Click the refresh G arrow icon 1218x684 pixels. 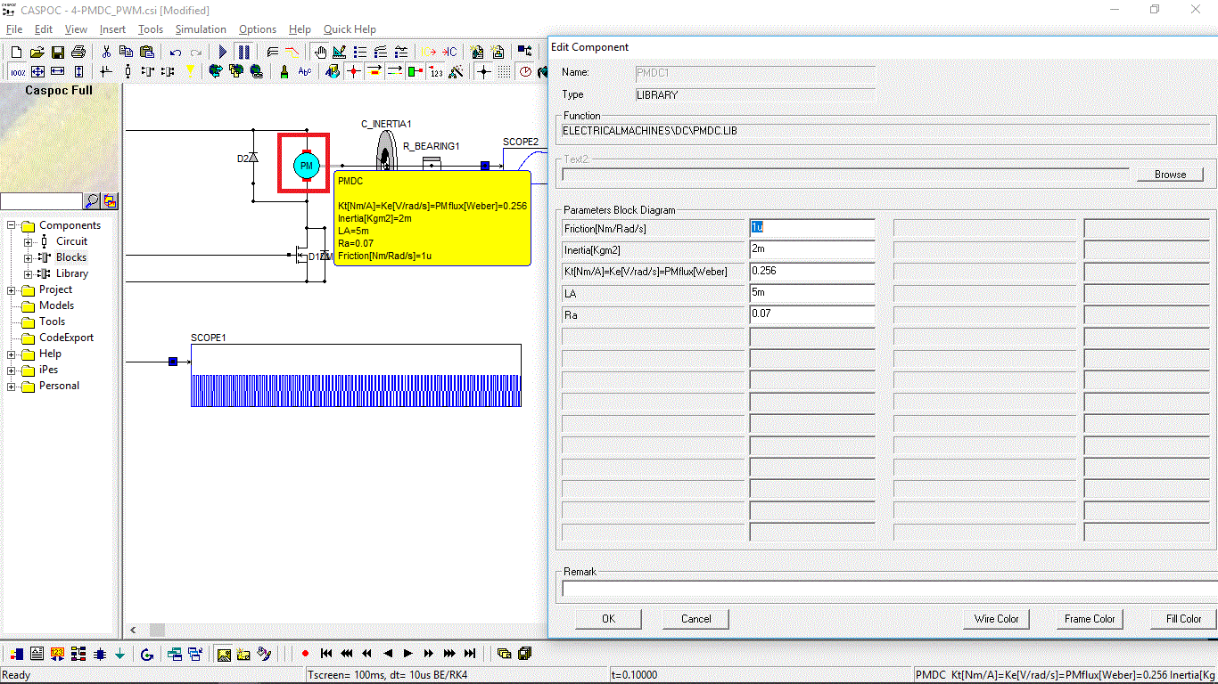[147, 655]
